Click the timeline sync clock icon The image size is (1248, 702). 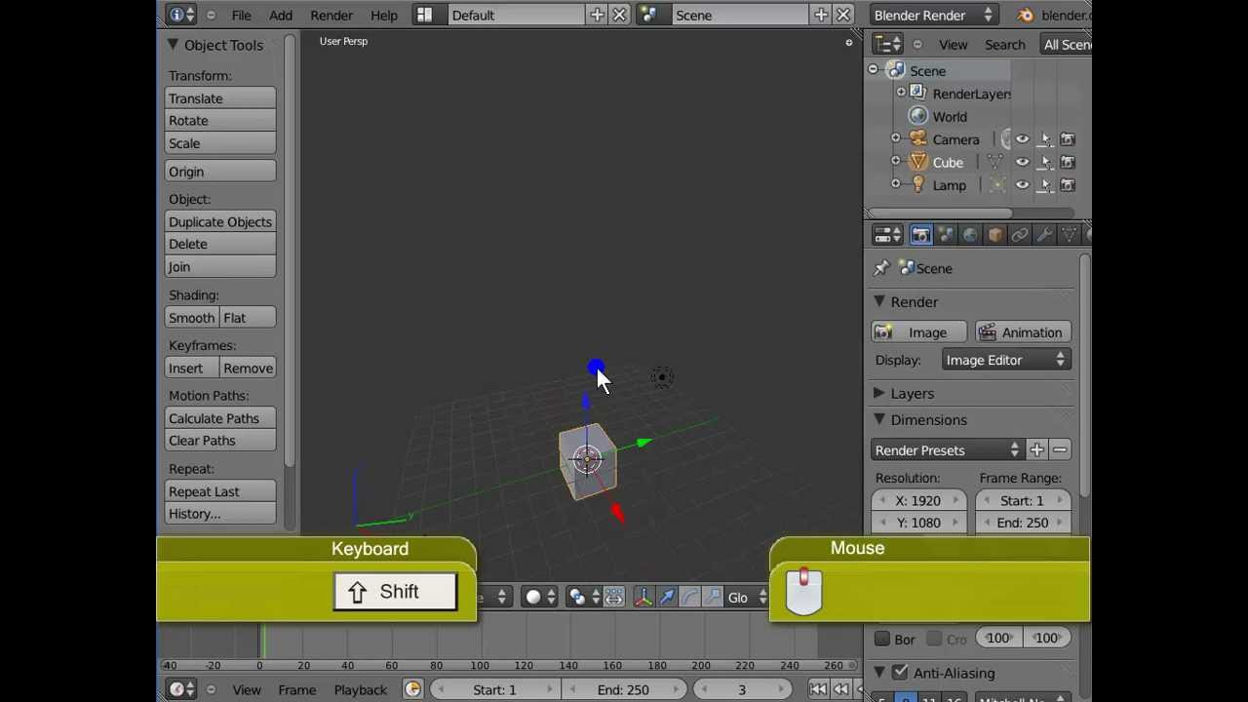click(x=412, y=689)
